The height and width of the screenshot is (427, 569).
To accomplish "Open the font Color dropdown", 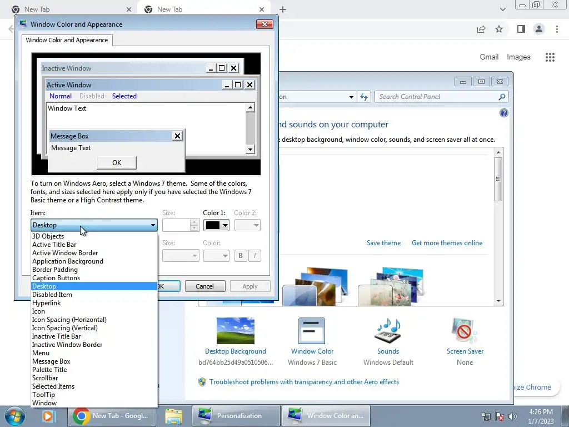I will 216,256.
